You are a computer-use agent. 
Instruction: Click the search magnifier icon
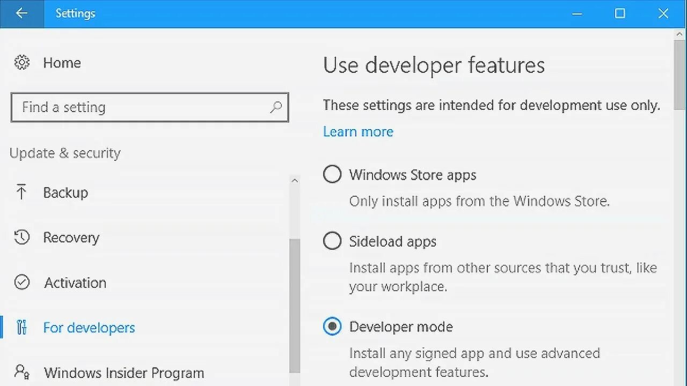tap(276, 107)
